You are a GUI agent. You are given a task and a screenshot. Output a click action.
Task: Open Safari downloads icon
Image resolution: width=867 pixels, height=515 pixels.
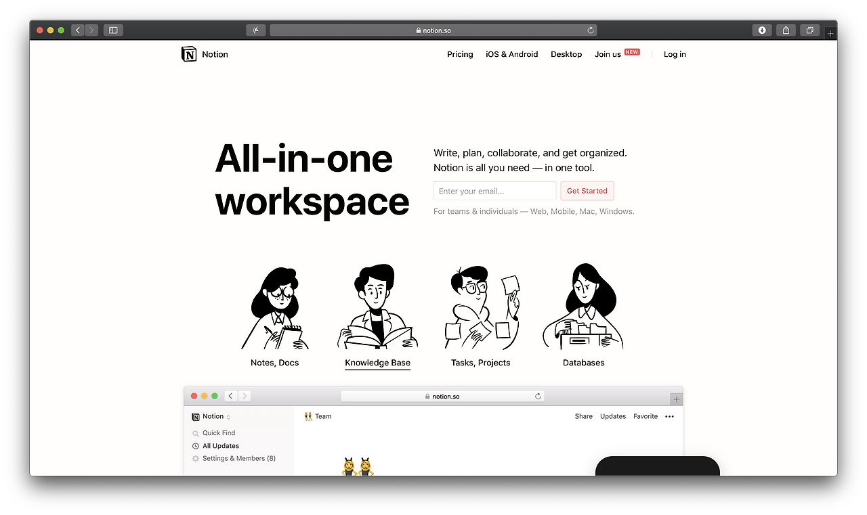click(762, 30)
